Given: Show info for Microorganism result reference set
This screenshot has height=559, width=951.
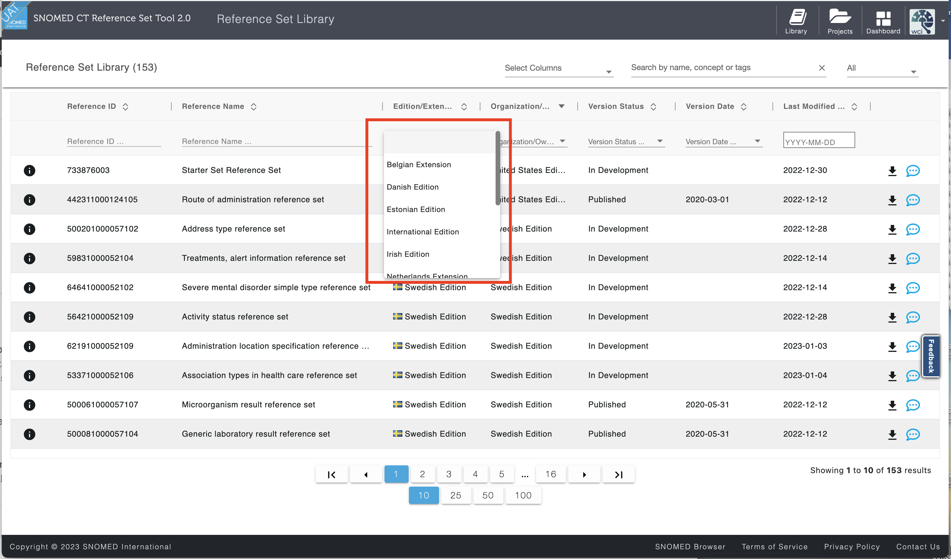Looking at the screenshot, I should pos(30,405).
